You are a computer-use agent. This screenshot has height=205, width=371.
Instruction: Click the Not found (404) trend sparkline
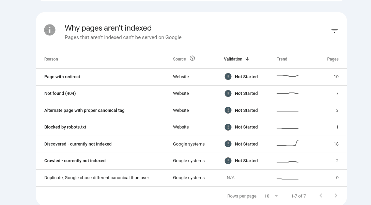[x=288, y=93]
